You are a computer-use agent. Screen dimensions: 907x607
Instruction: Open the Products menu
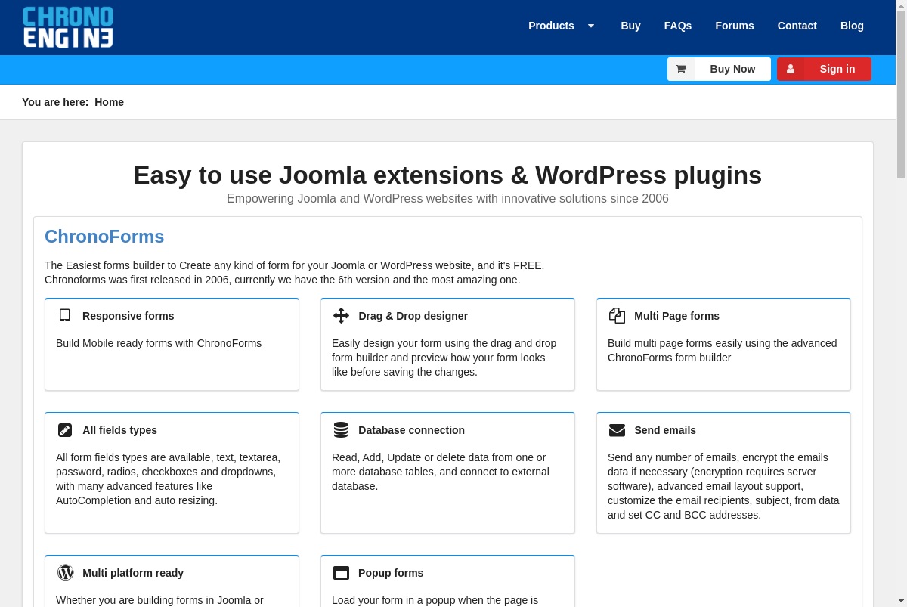(551, 26)
